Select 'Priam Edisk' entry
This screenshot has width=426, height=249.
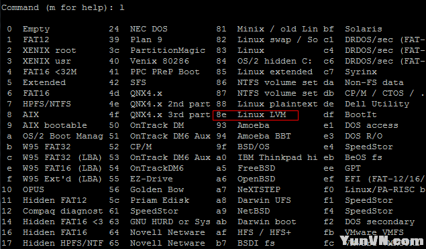point(160,200)
